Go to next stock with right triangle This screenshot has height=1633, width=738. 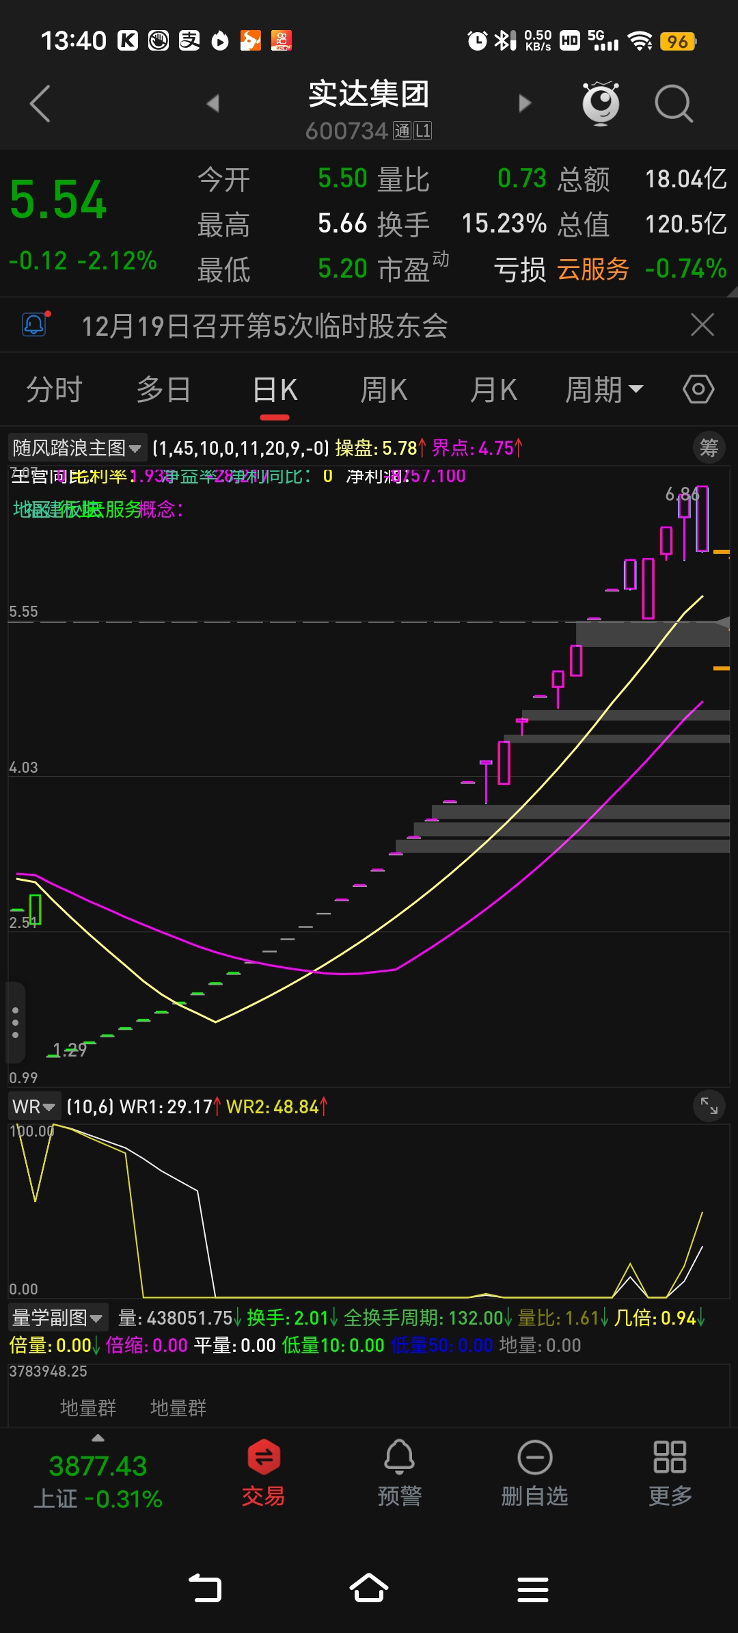[525, 103]
